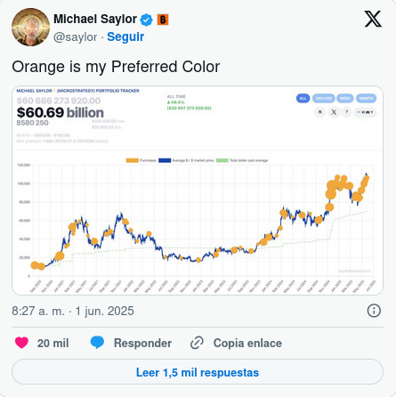The height and width of the screenshot is (397, 396).
Task: Click the blue verified checkmark badge
Action: tap(146, 20)
